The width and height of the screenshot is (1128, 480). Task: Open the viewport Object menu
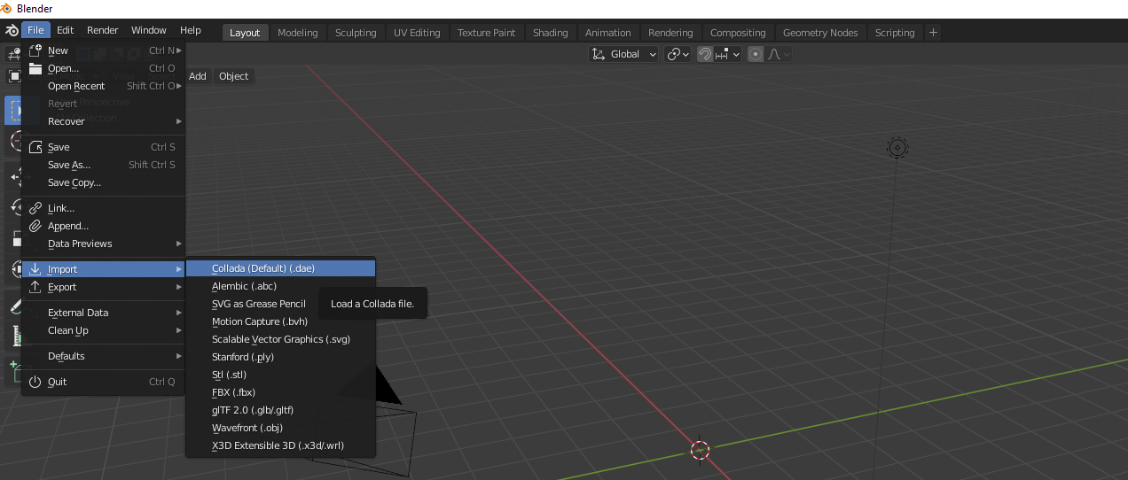[x=234, y=76]
